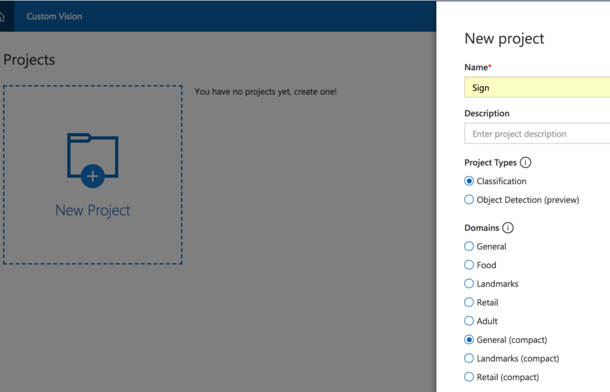
Task: Click the Name field label
Action: 478,67
